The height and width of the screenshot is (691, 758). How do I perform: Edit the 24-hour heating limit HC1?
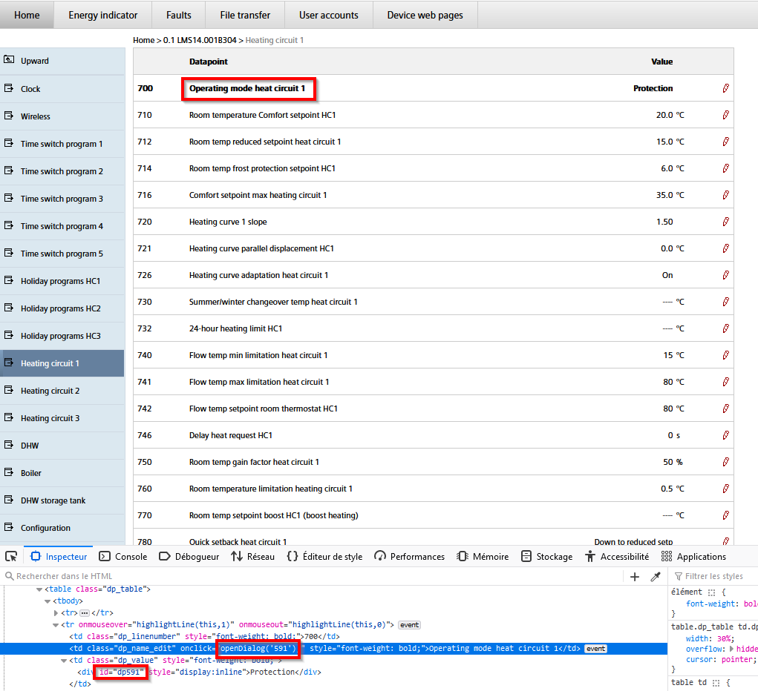pos(725,328)
